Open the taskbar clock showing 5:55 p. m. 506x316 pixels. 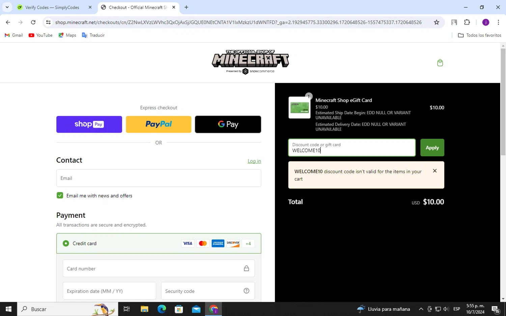point(475,309)
